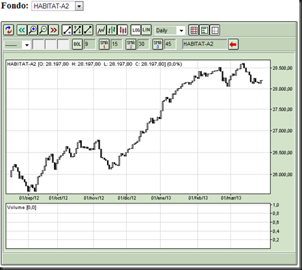Viewport: 302px width, 270px height.
Task: Toggle the green legend panel icon
Action: (x=204, y=30)
